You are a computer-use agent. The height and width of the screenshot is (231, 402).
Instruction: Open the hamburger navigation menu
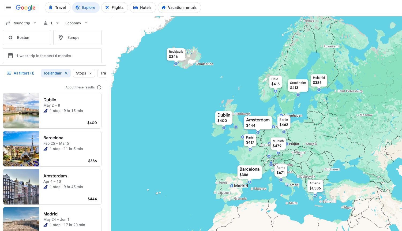point(8,8)
